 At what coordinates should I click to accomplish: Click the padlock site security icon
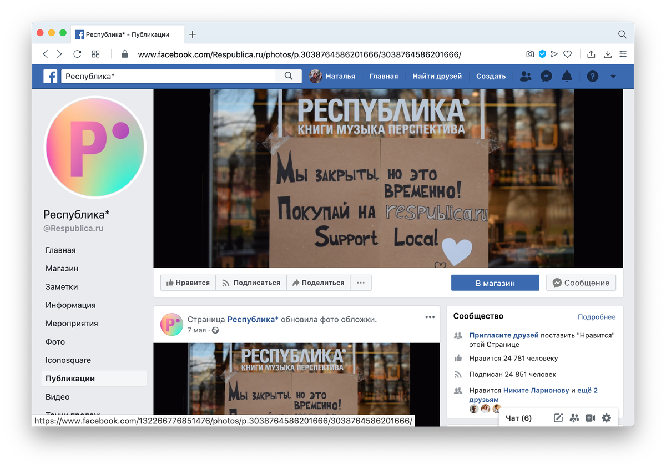click(125, 54)
